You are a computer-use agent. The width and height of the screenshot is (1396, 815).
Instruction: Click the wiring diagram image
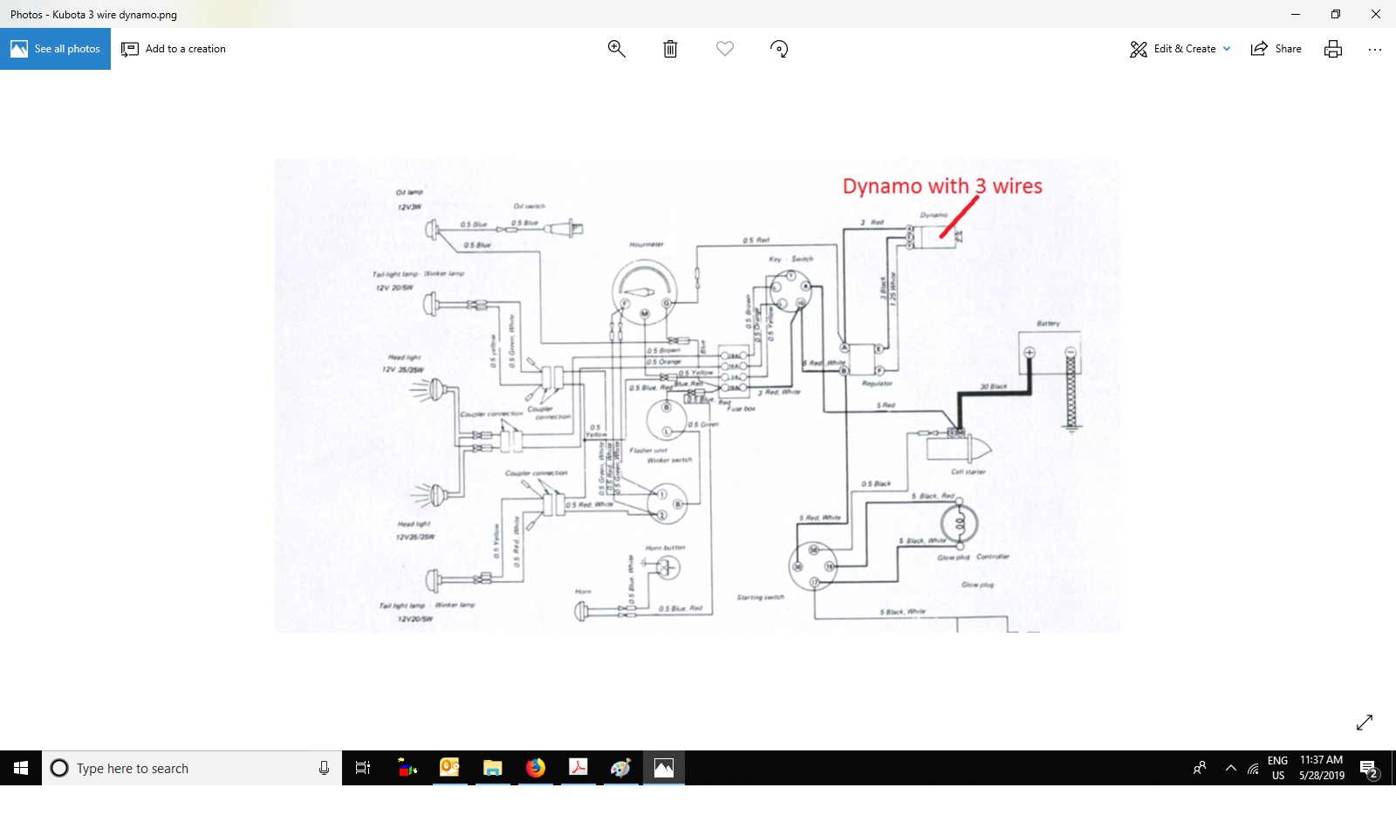697,395
